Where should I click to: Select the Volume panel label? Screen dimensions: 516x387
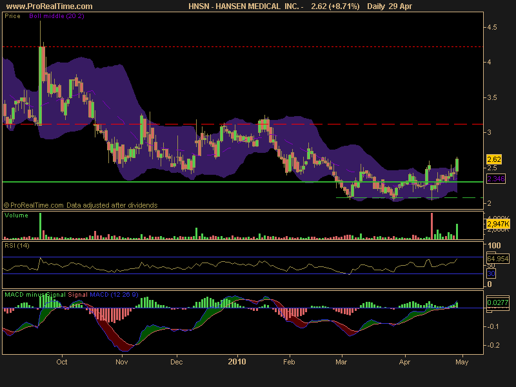point(16,215)
